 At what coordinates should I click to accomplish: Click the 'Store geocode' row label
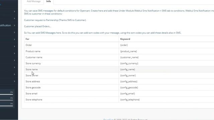pos(33,87)
